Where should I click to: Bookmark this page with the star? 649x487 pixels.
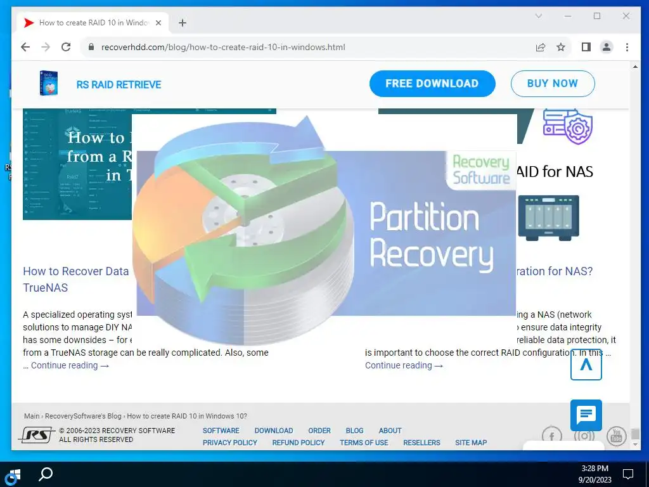coord(561,47)
